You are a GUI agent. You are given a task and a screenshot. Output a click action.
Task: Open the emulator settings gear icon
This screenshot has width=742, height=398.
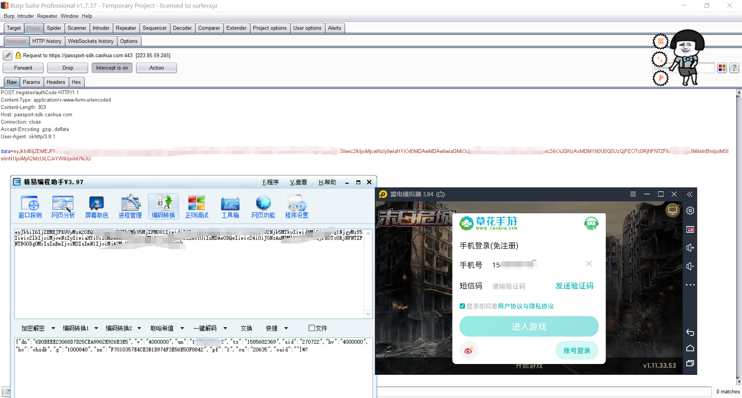[690, 211]
